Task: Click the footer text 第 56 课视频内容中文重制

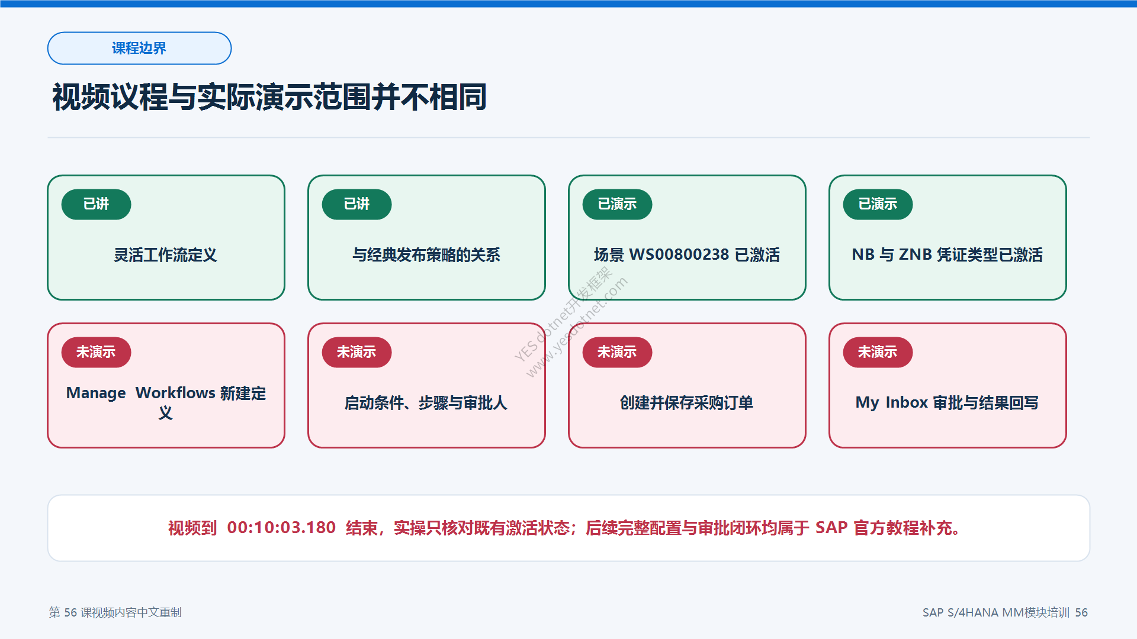Action: [115, 612]
